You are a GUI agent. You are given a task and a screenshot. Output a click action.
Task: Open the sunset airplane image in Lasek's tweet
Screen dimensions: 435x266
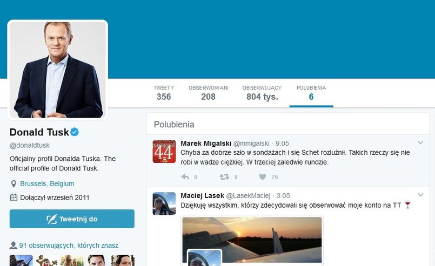point(252,240)
